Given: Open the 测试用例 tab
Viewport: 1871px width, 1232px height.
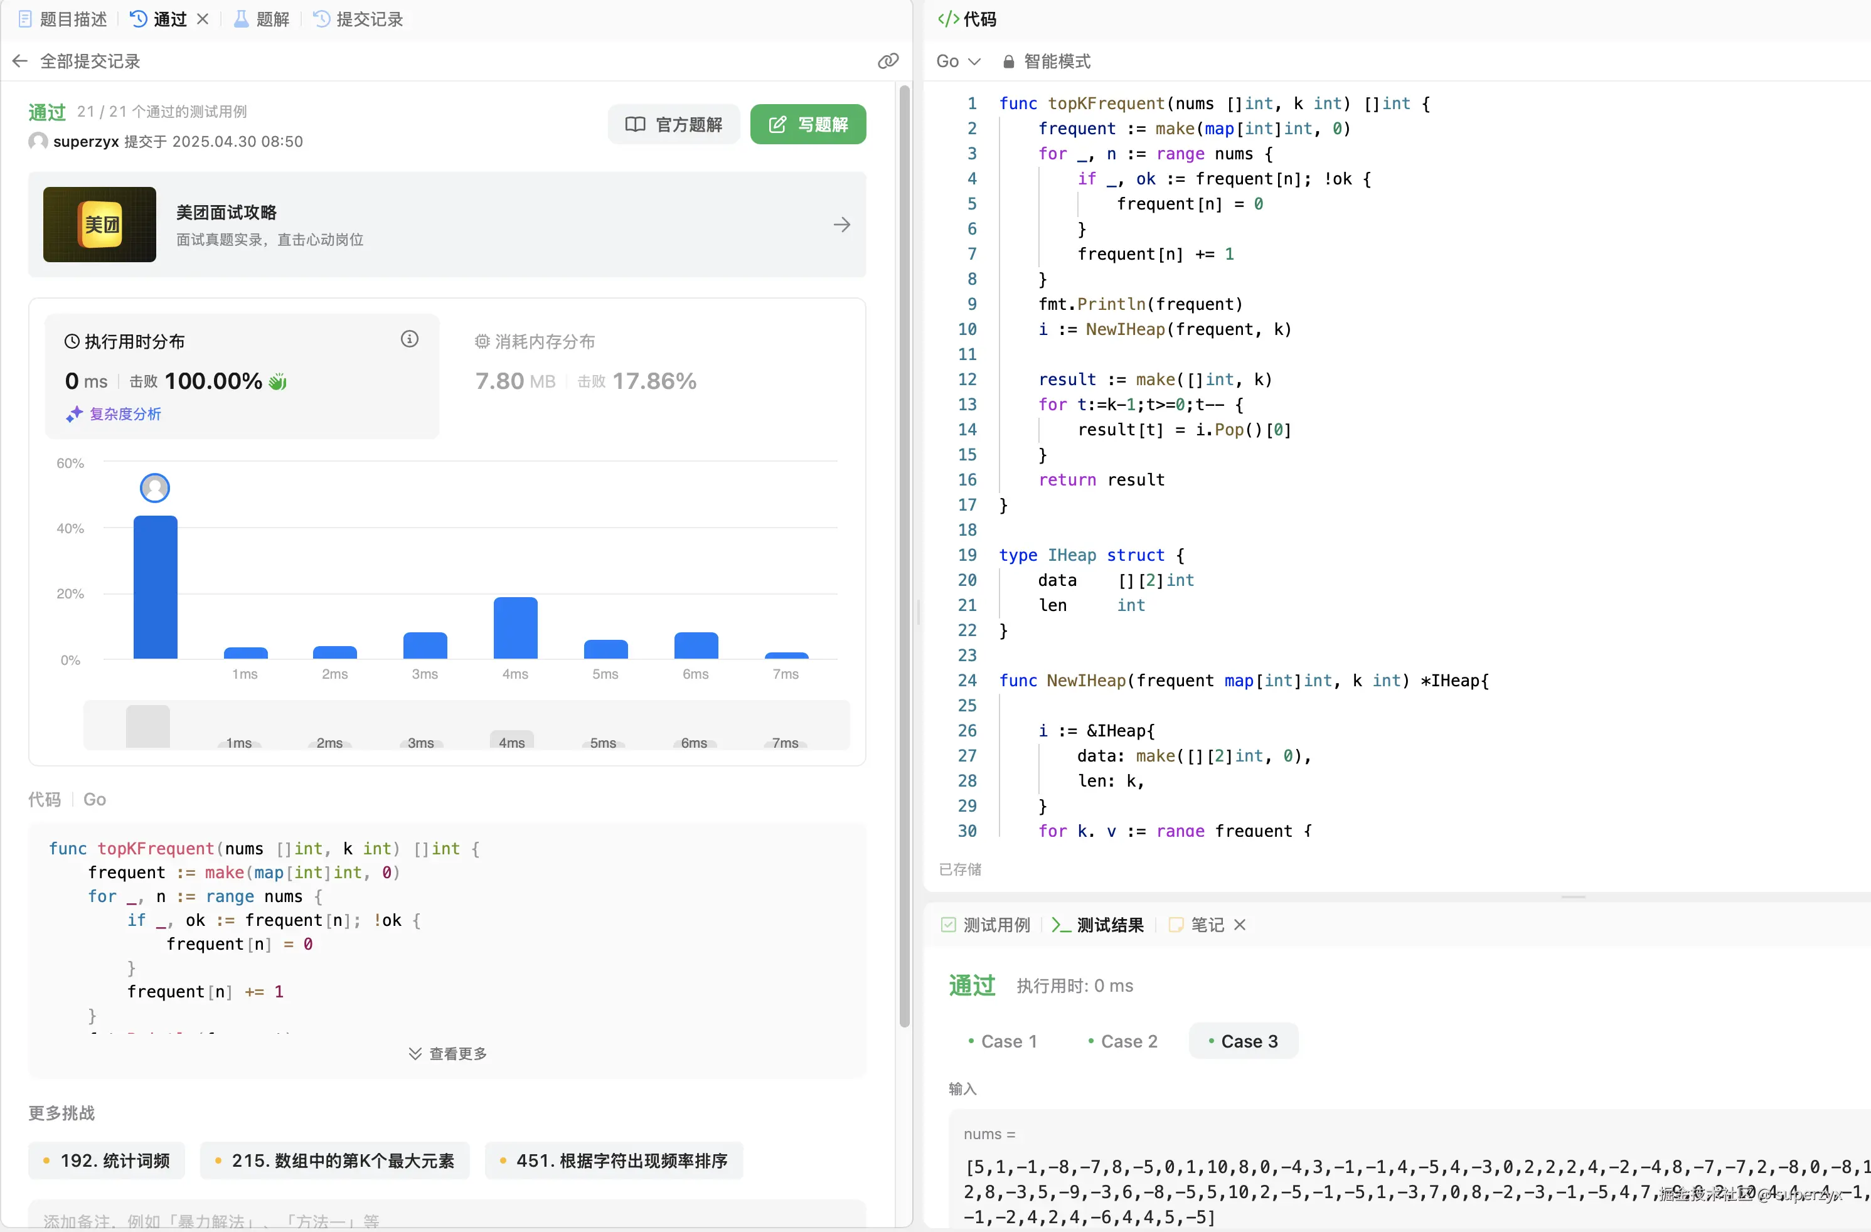Looking at the screenshot, I should click(x=986, y=925).
